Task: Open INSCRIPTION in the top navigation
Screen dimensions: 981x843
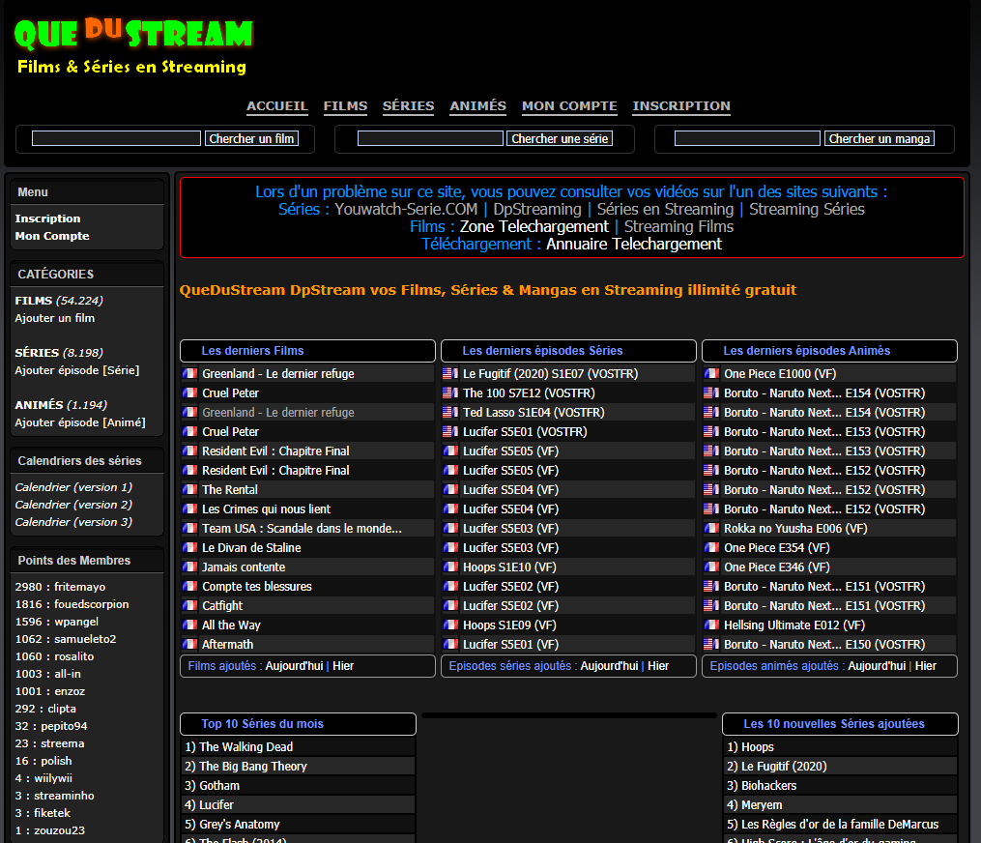Action: 681,105
